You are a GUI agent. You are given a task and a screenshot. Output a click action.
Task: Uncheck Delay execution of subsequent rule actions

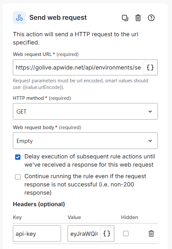point(18,157)
